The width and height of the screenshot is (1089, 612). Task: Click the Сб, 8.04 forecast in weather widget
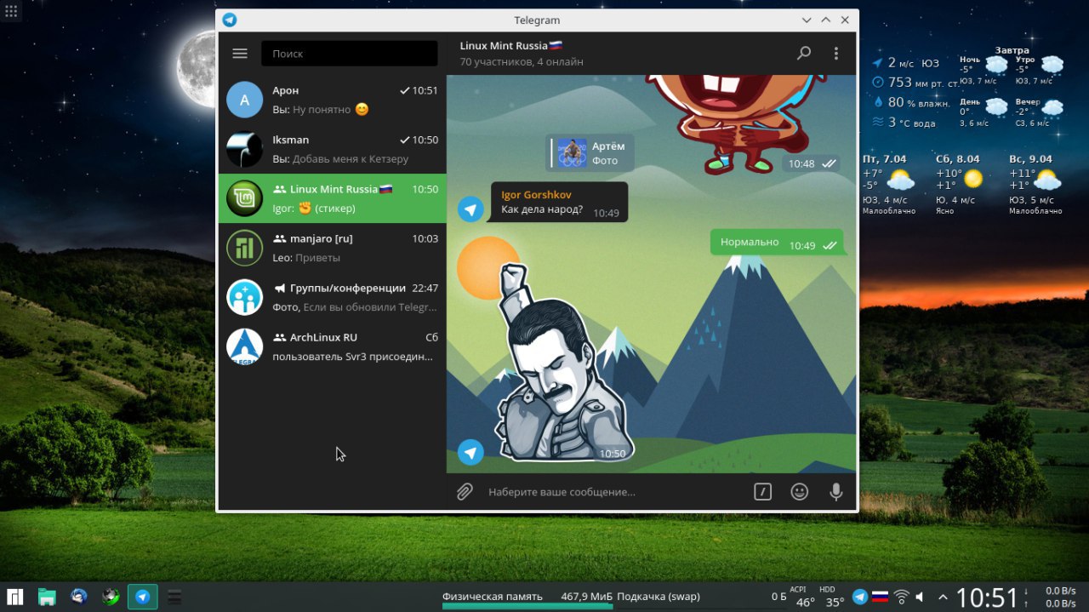(960, 183)
